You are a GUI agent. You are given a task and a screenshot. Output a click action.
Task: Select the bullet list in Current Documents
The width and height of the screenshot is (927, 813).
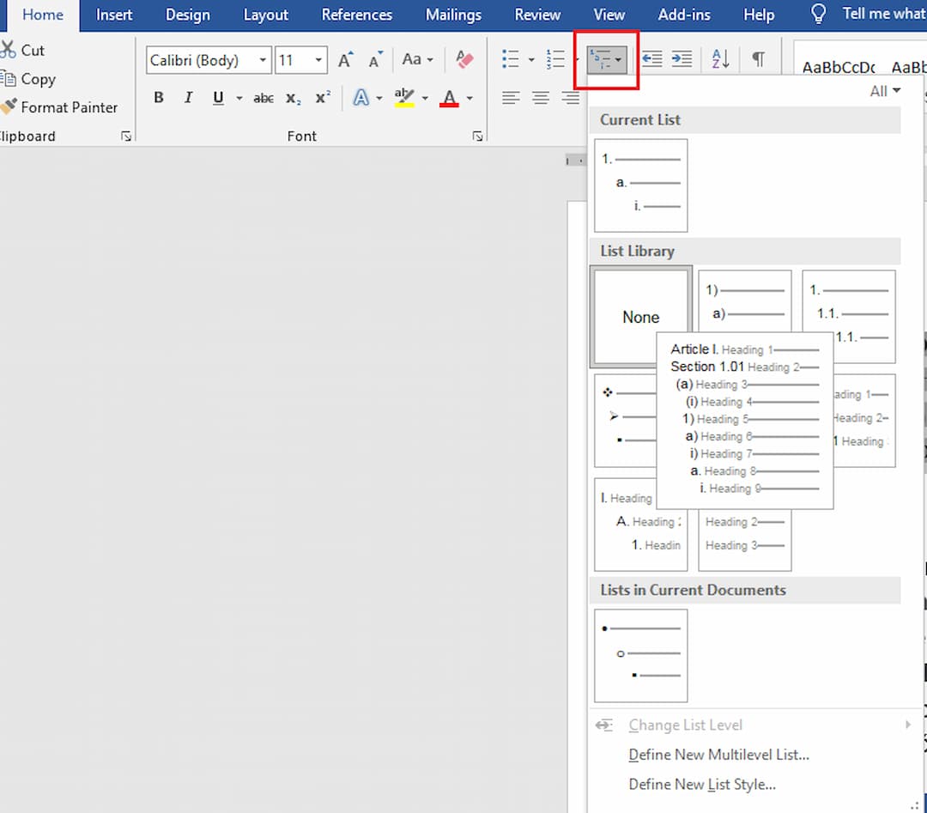pyautogui.click(x=641, y=656)
